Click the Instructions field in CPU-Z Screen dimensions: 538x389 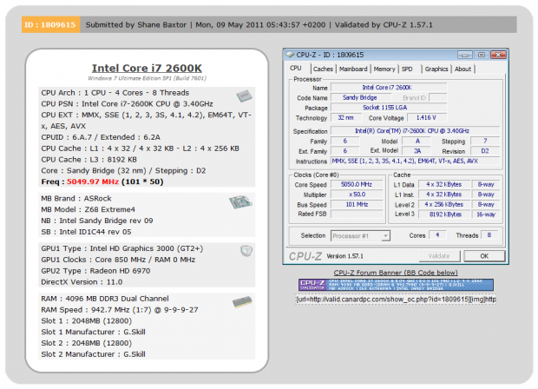(x=415, y=161)
